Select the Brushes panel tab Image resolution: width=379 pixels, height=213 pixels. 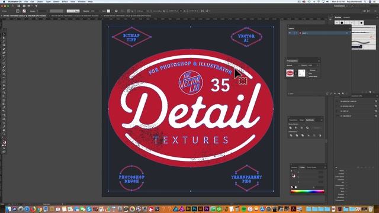point(338,17)
